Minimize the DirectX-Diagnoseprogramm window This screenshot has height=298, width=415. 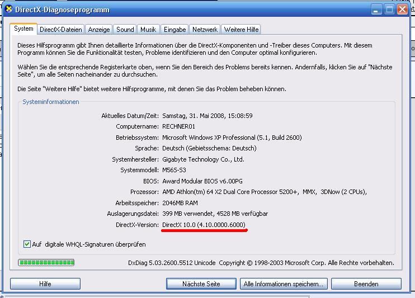376,10
